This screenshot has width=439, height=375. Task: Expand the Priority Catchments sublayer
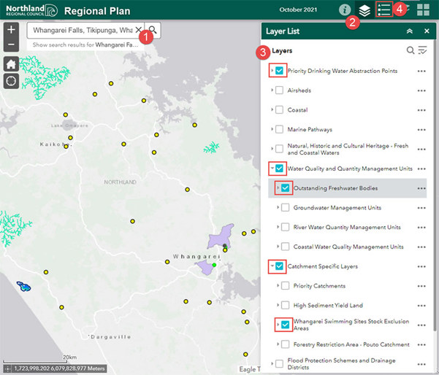[x=278, y=285]
